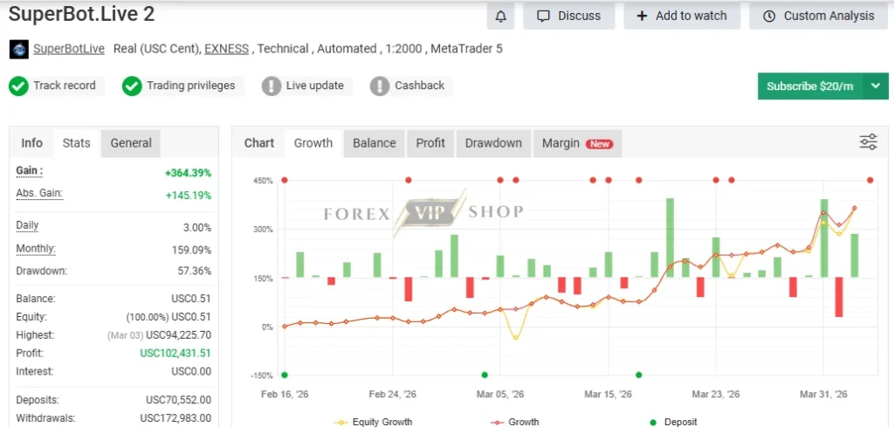The width and height of the screenshot is (894, 427).
Task: Click the Daily label
Action: 27,225
